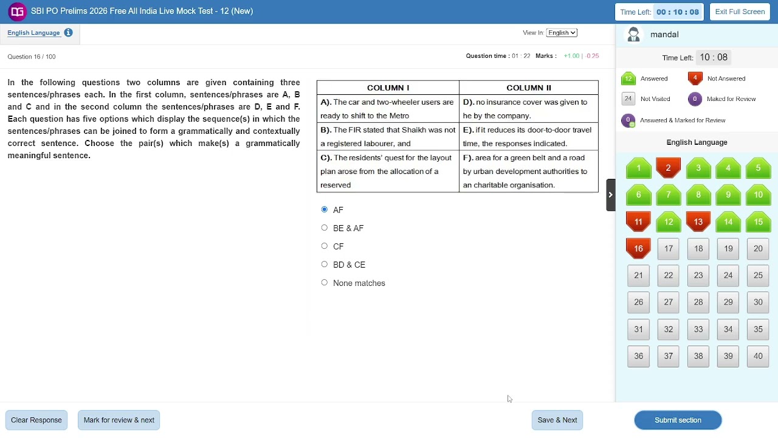Viewport: 778px width, 438px height.
Task: Choose the None matches option
Action: [x=325, y=283]
